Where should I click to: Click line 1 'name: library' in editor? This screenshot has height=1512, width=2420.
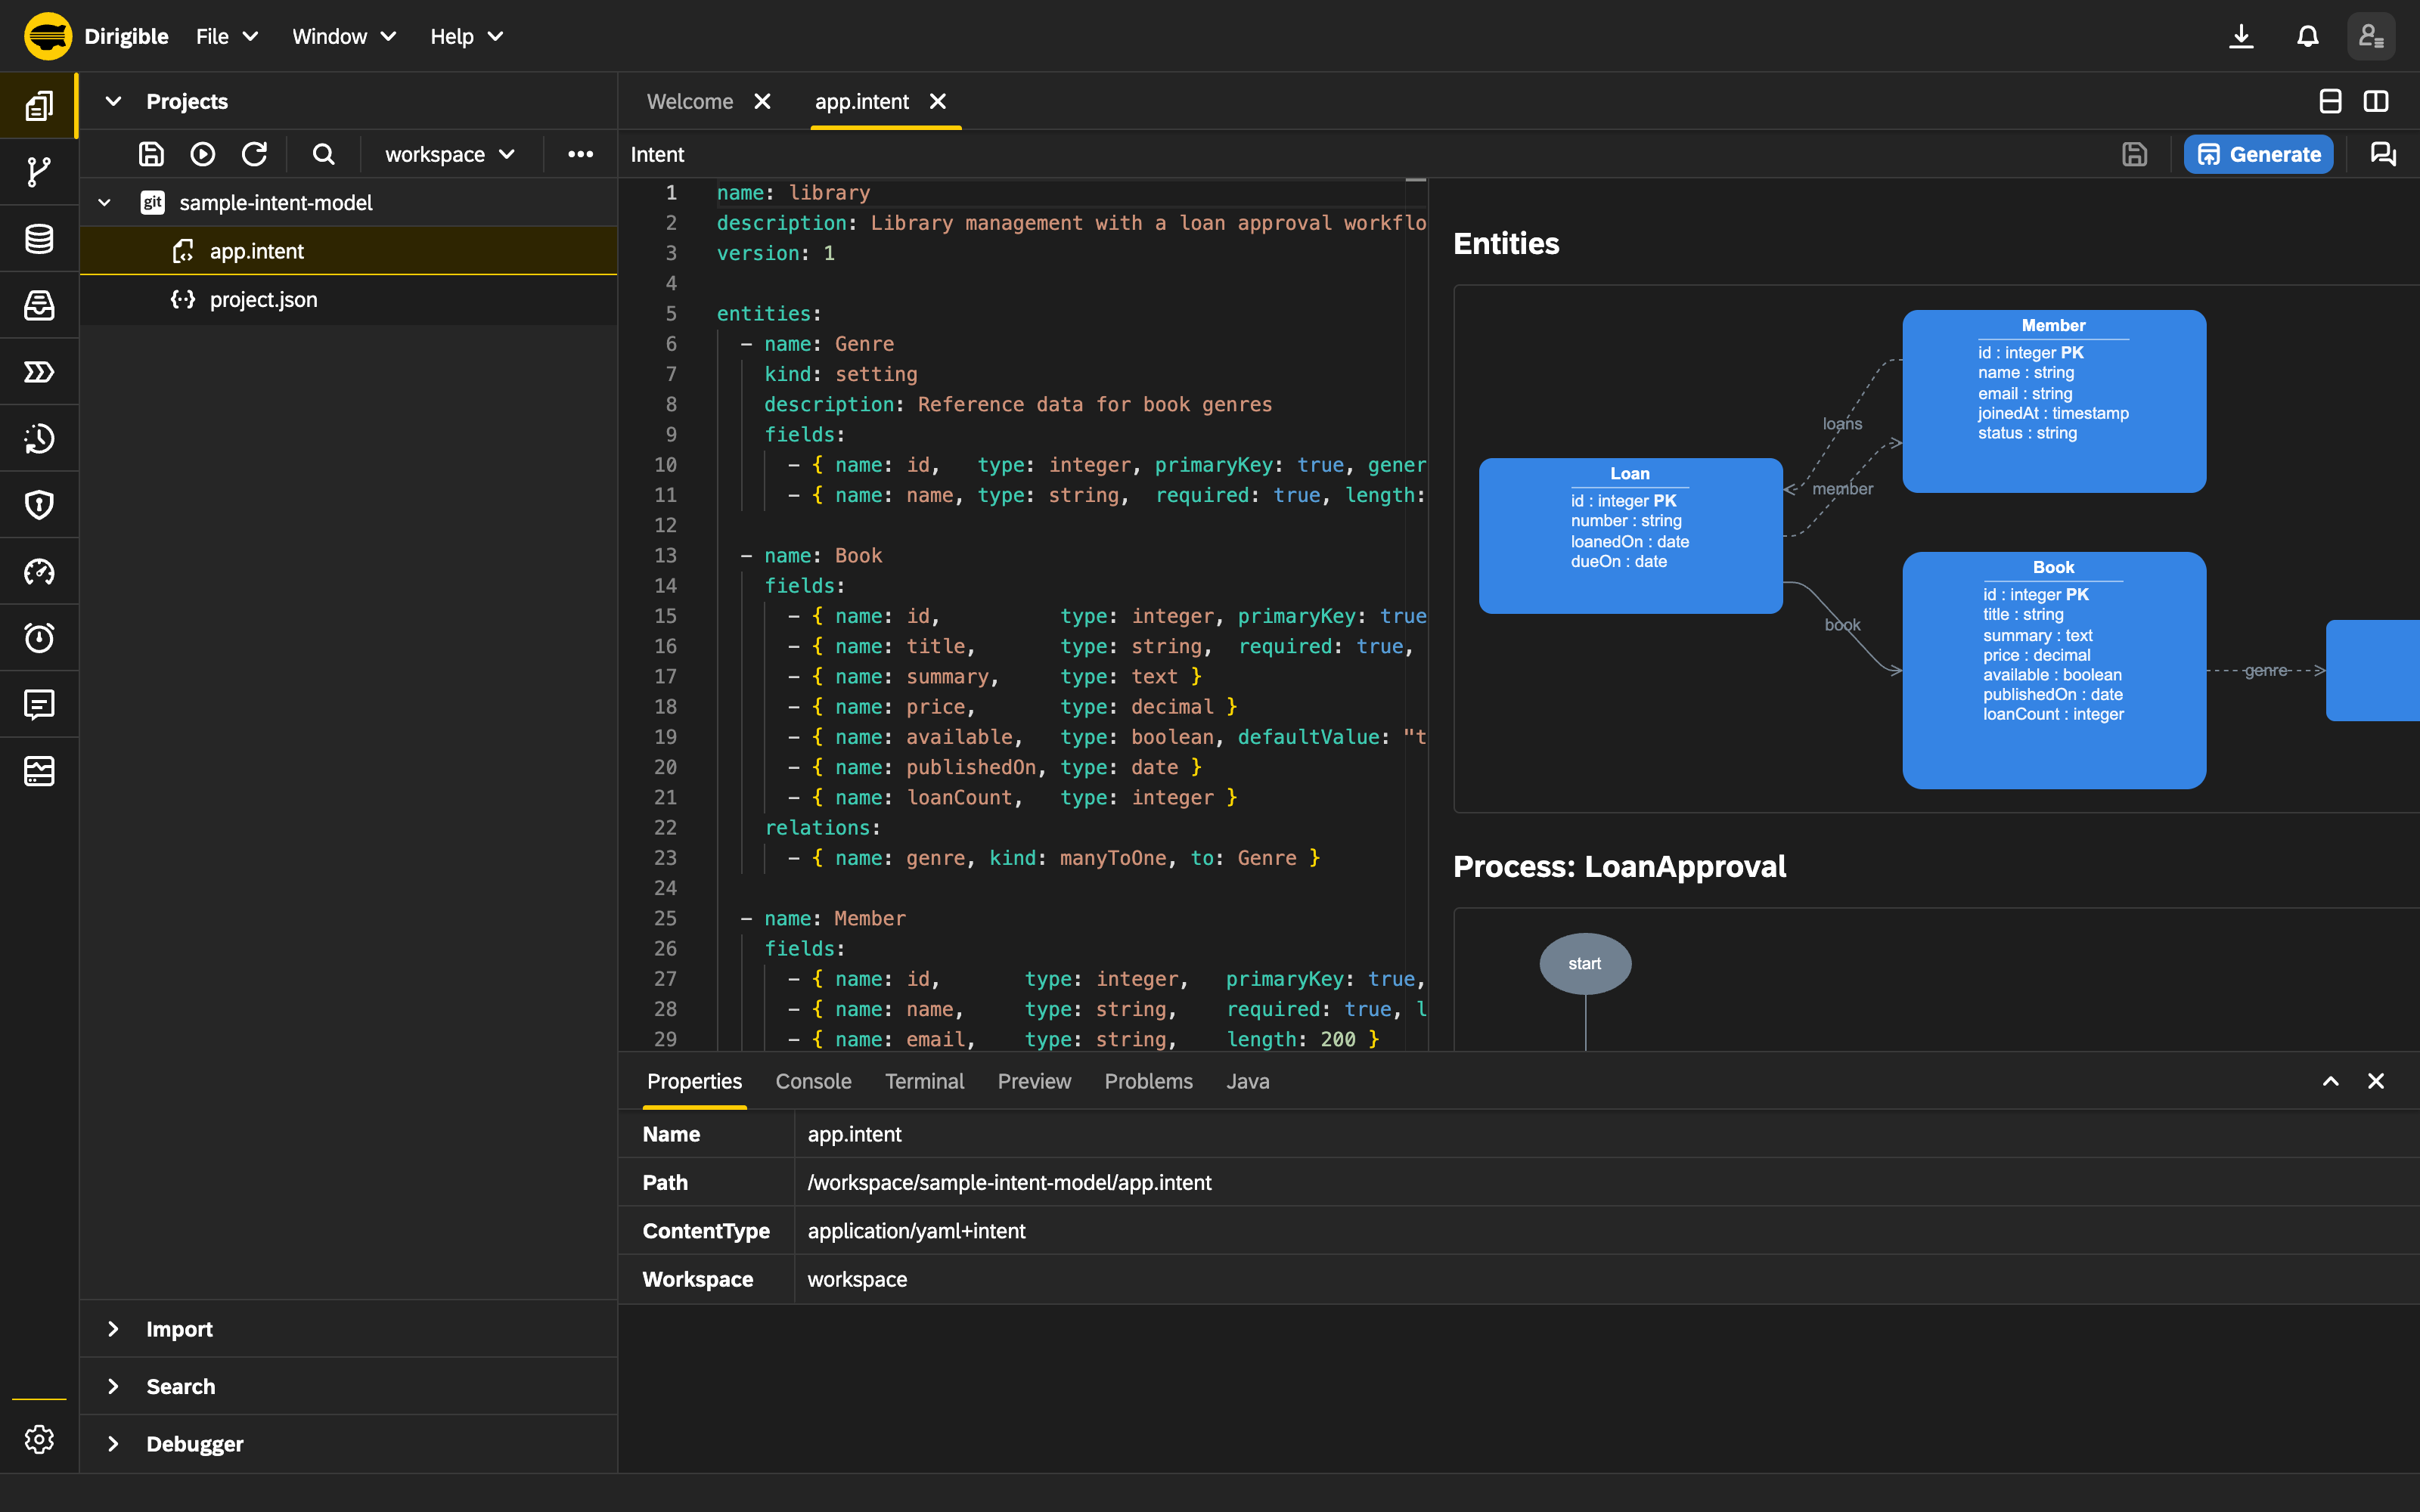point(793,193)
